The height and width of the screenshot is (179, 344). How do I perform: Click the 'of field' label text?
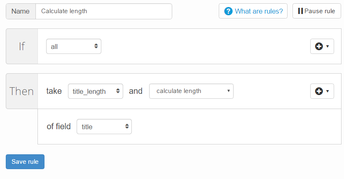click(59, 127)
